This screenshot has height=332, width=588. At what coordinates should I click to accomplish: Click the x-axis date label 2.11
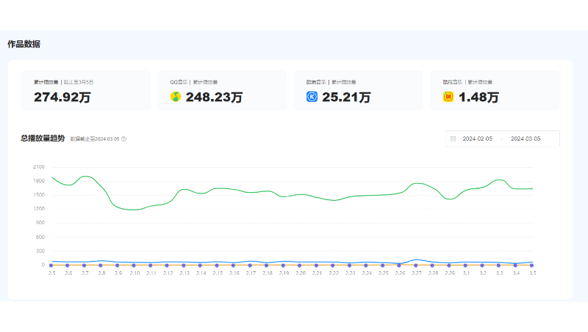[151, 273]
